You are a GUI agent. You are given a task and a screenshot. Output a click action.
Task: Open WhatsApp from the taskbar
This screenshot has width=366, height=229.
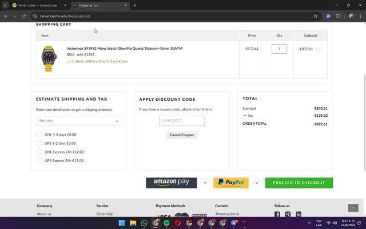click(x=144, y=223)
